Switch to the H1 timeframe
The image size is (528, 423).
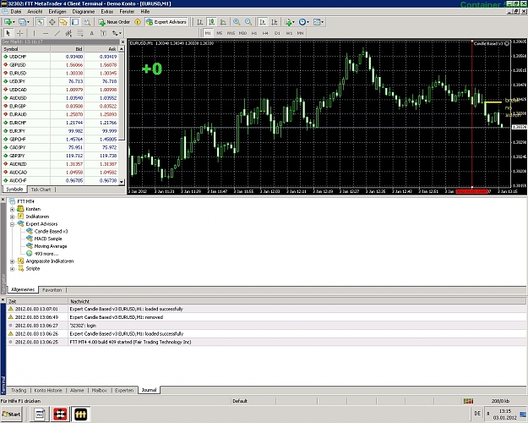click(254, 33)
